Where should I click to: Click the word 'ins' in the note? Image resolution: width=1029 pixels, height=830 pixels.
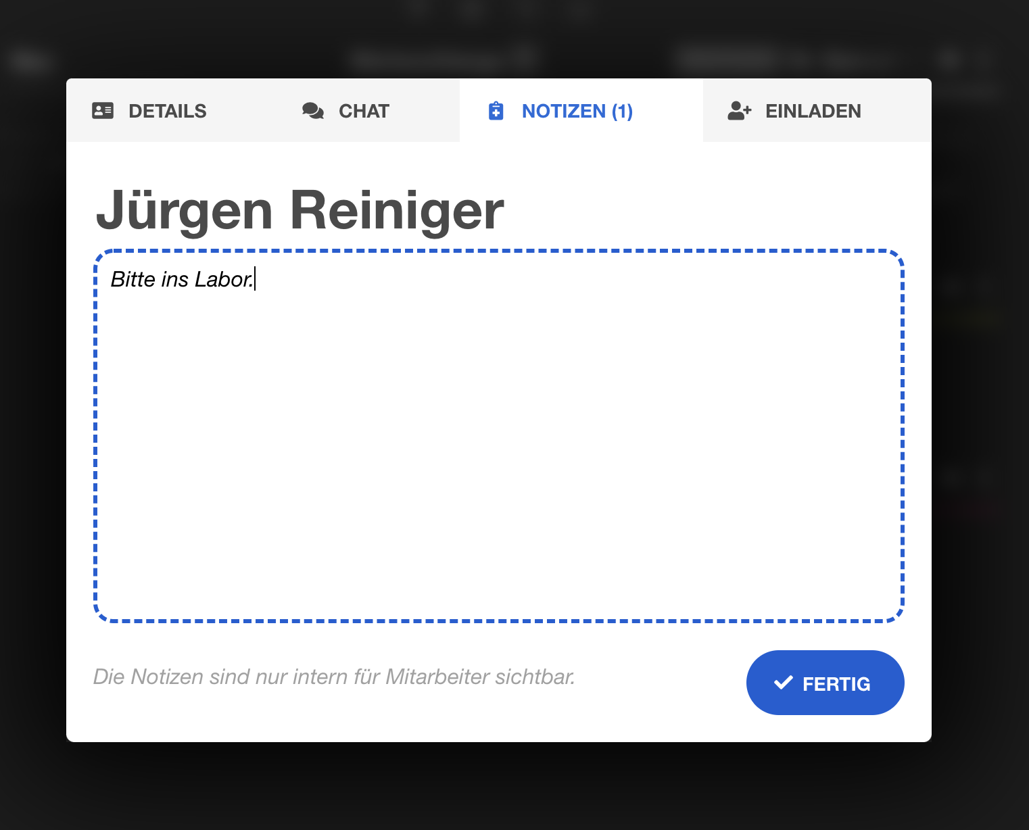174,279
